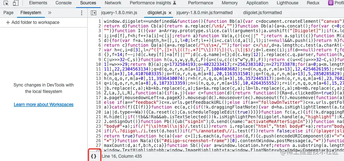Open the Application tab
The width and height of the screenshot is (344, 161).
tap(257, 3)
